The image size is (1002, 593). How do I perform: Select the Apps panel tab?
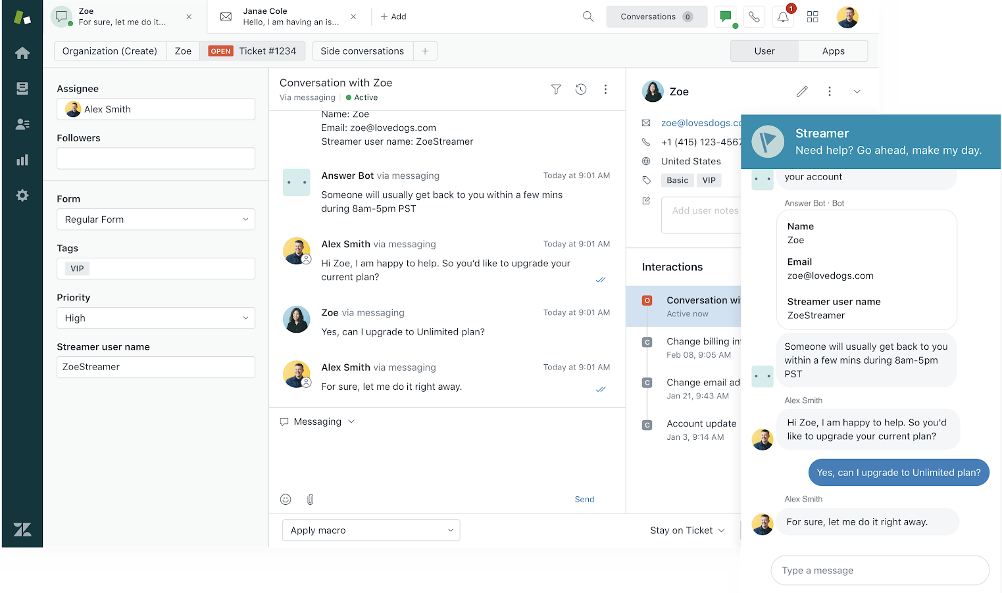click(834, 51)
